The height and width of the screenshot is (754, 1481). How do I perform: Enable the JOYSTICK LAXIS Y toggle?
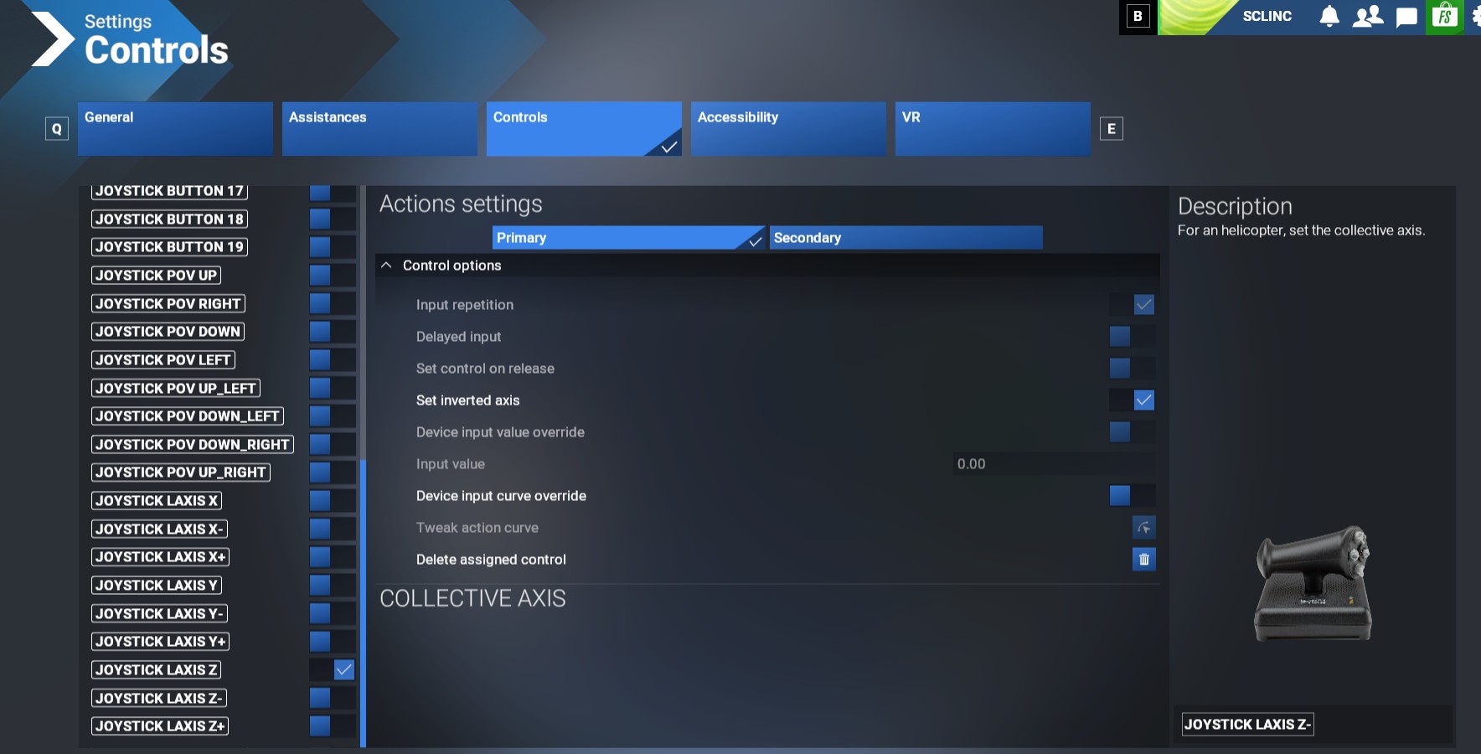click(x=333, y=586)
